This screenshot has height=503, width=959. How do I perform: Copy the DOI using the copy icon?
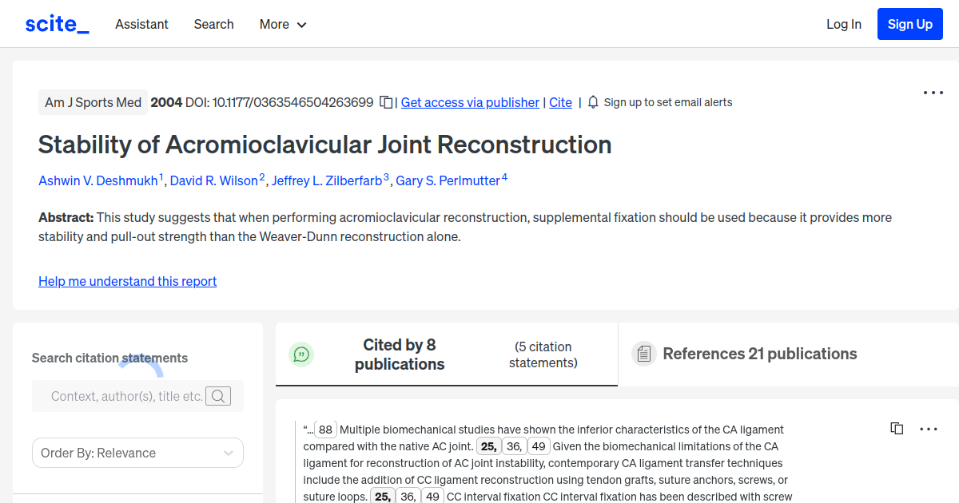pos(385,102)
